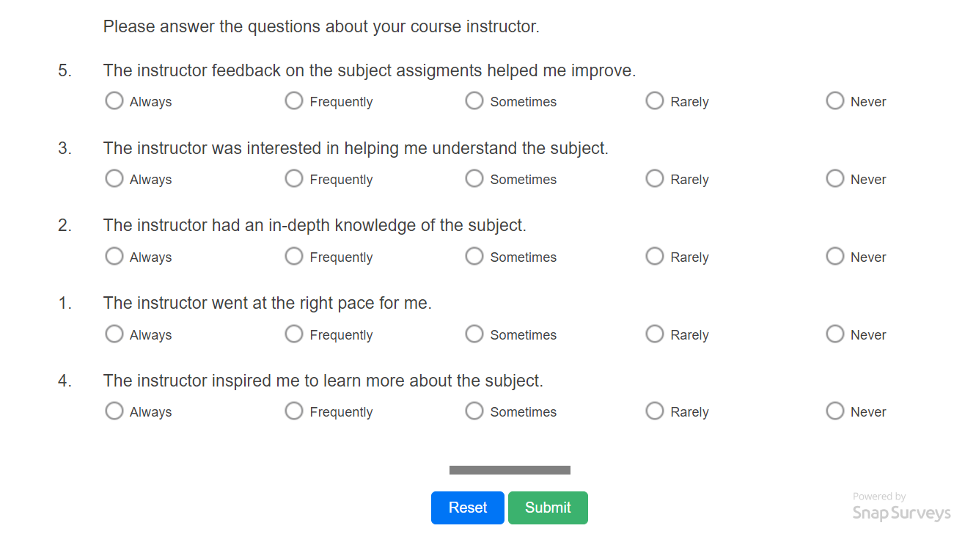965x542 pixels.
Task: Select "Always" for question 3 about helping understand
Action: tap(114, 178)
